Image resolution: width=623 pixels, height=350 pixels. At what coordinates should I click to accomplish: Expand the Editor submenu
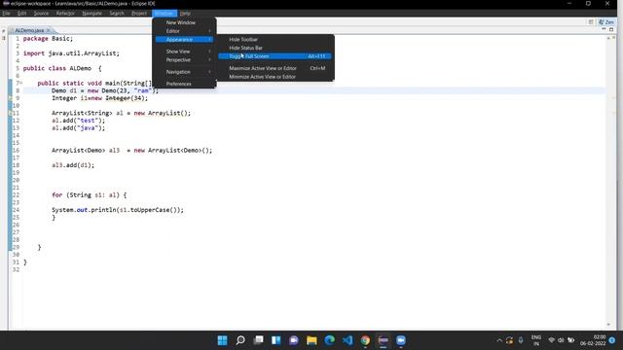[x=184, y=31]
